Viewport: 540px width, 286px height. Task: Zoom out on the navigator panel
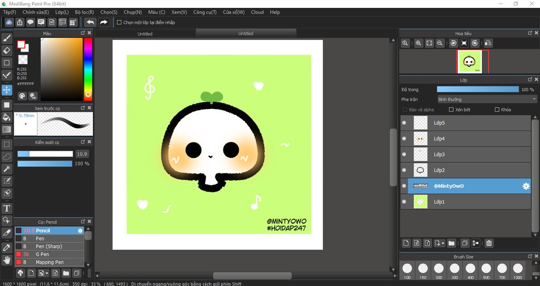(440, 43)
